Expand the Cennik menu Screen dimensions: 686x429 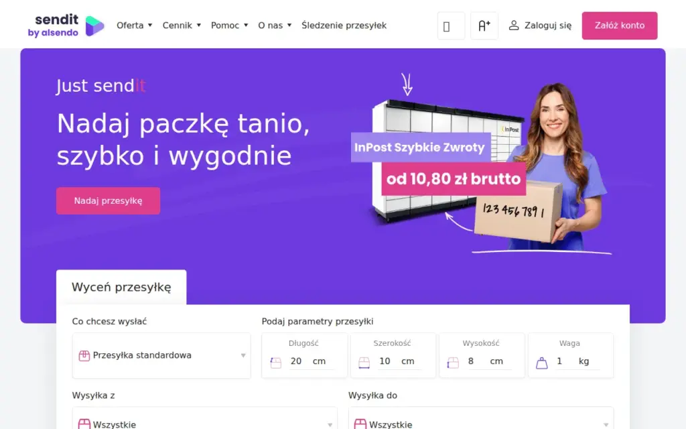coord(182,25)
